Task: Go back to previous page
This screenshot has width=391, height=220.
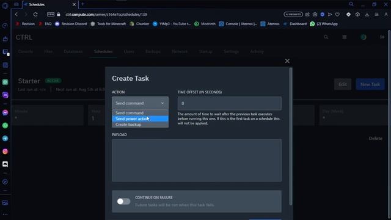Action: [16, 15]
